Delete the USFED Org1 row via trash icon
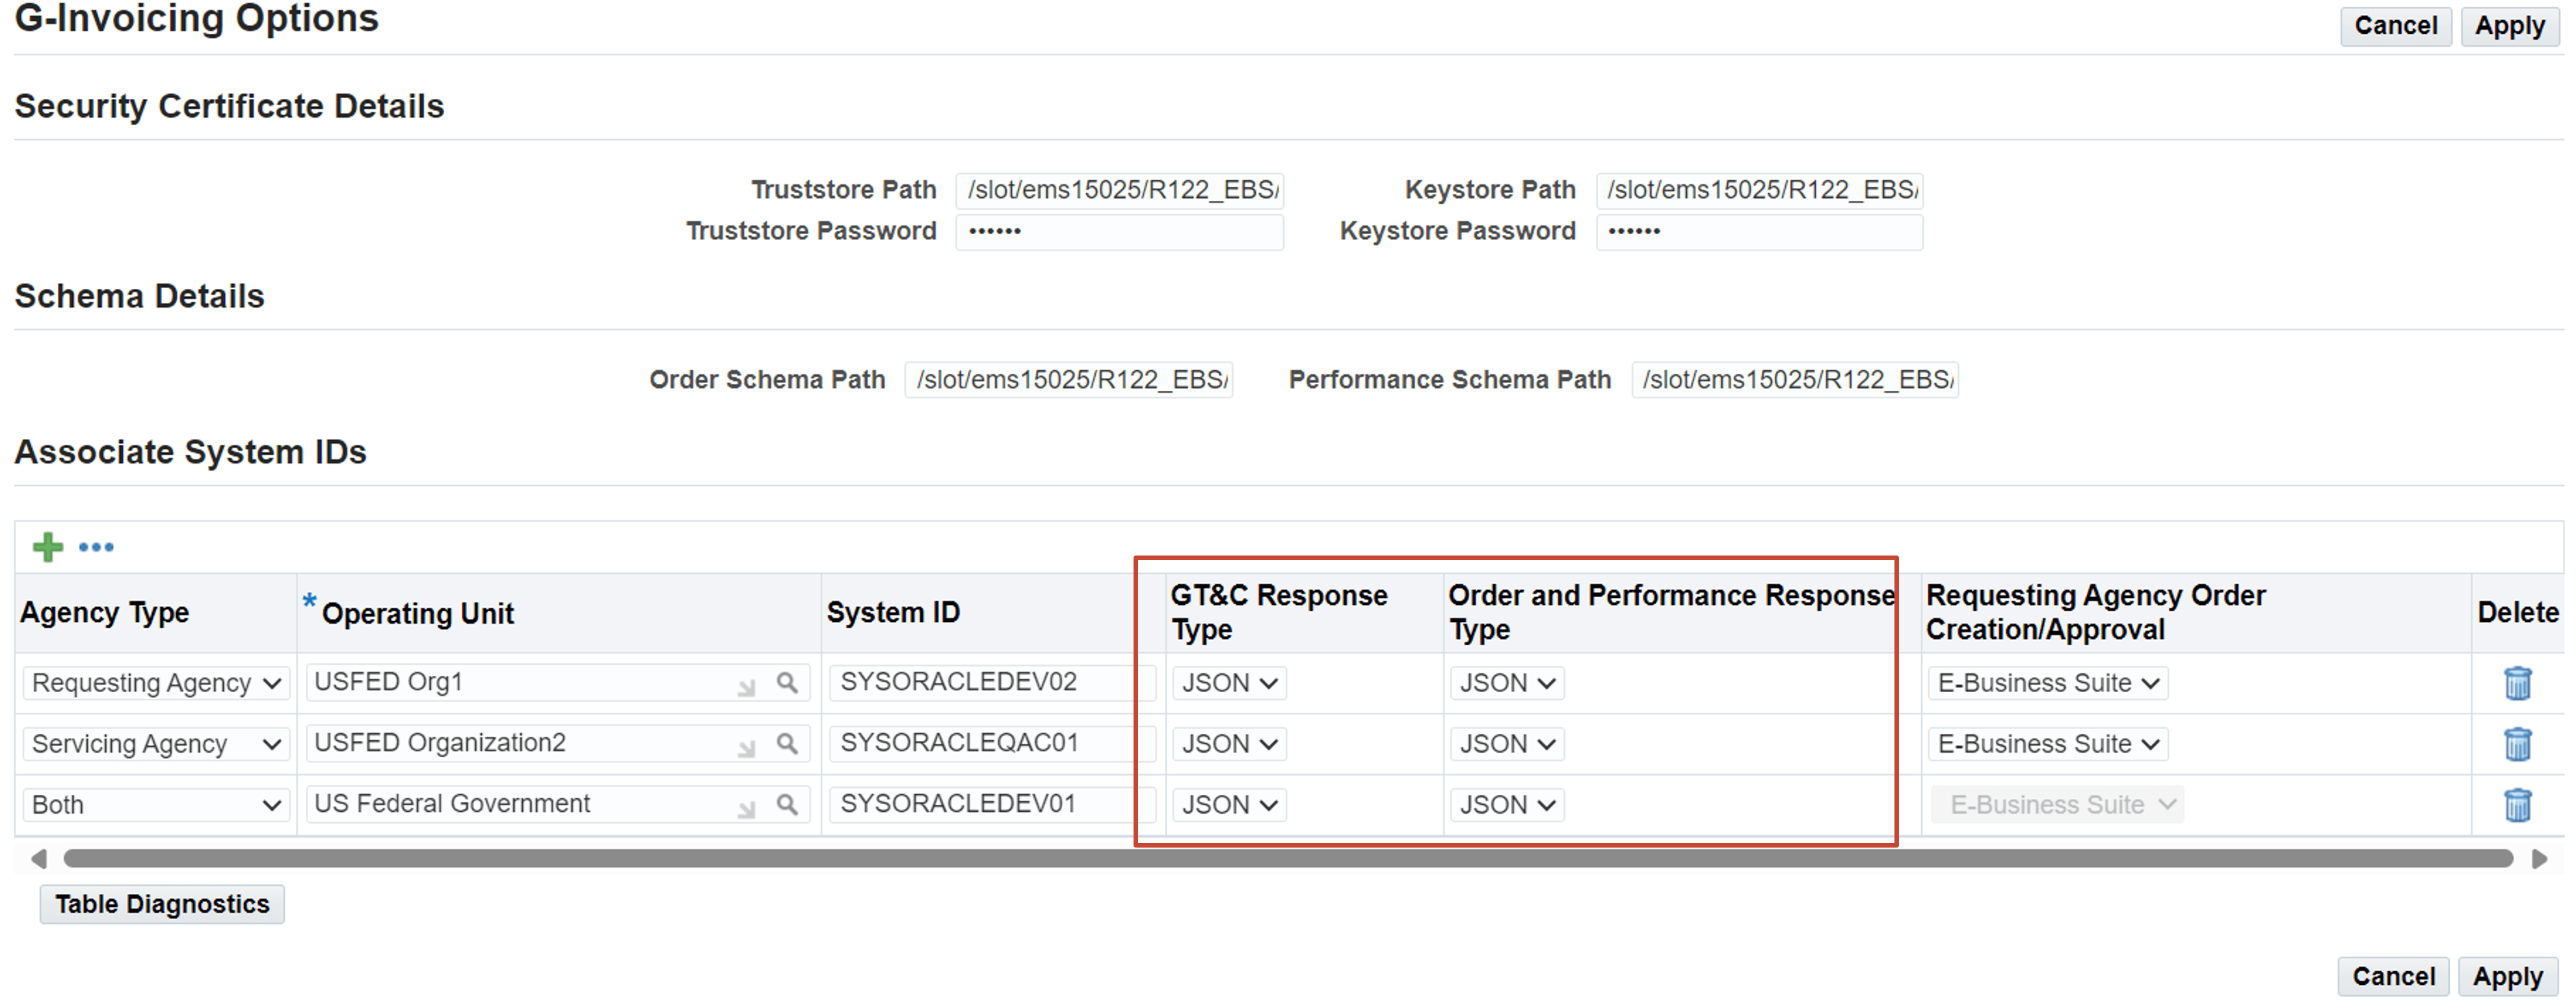The image size is (2576, 1005). pos(2518,683)
